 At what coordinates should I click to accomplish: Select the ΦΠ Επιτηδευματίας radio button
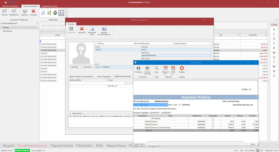point(135,43)
